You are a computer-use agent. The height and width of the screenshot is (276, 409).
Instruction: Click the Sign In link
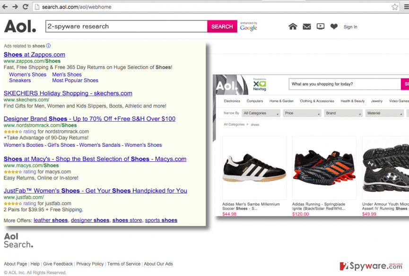point(350,27)
